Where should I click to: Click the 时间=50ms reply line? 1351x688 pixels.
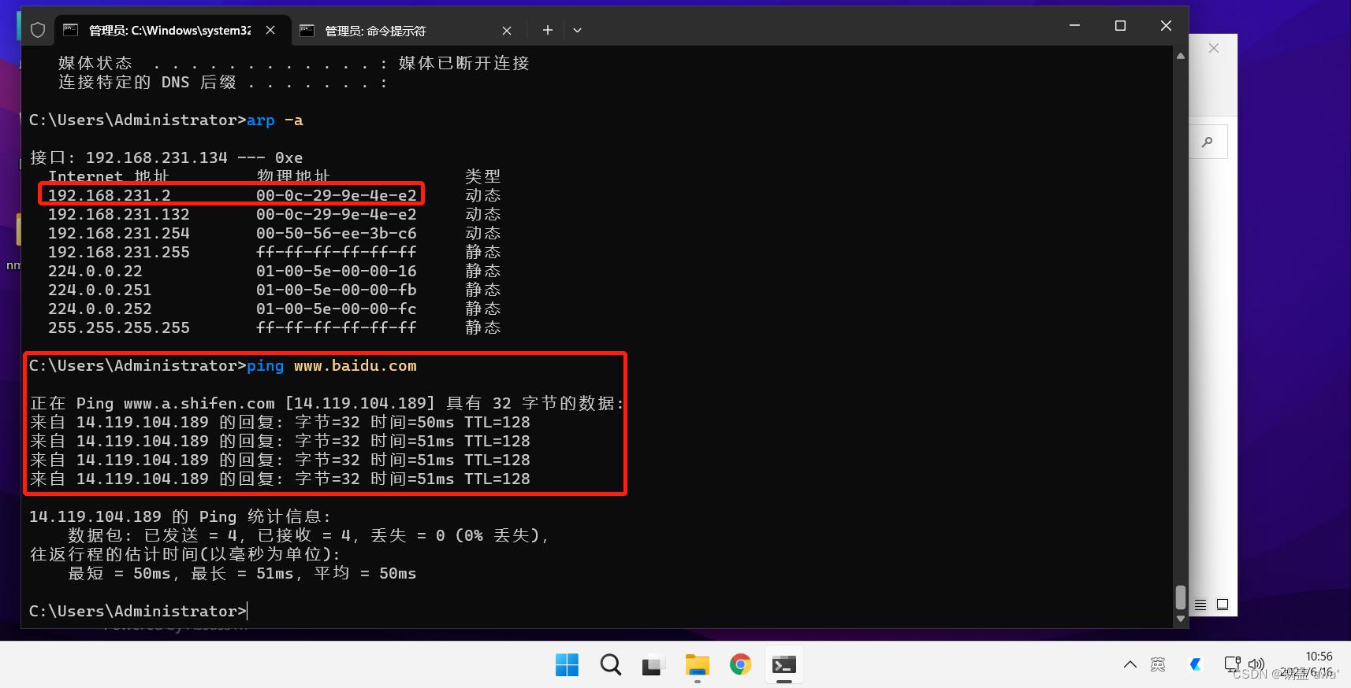[280, 423]
